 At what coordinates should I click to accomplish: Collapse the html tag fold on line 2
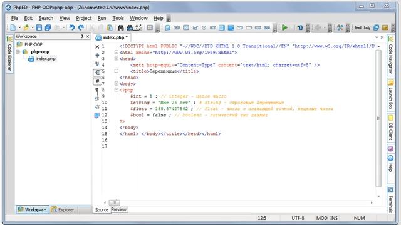(116, 52)
